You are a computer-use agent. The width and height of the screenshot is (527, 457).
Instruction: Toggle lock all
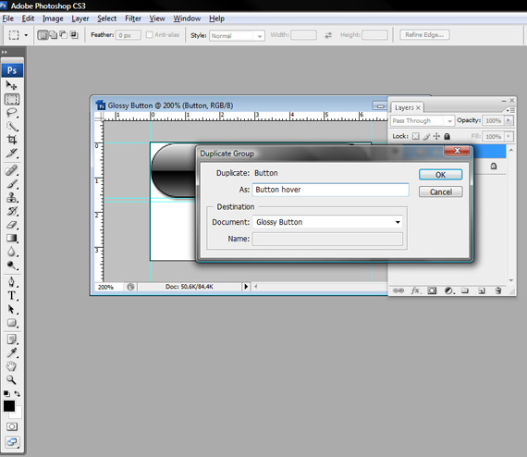(x=447, y=136)
